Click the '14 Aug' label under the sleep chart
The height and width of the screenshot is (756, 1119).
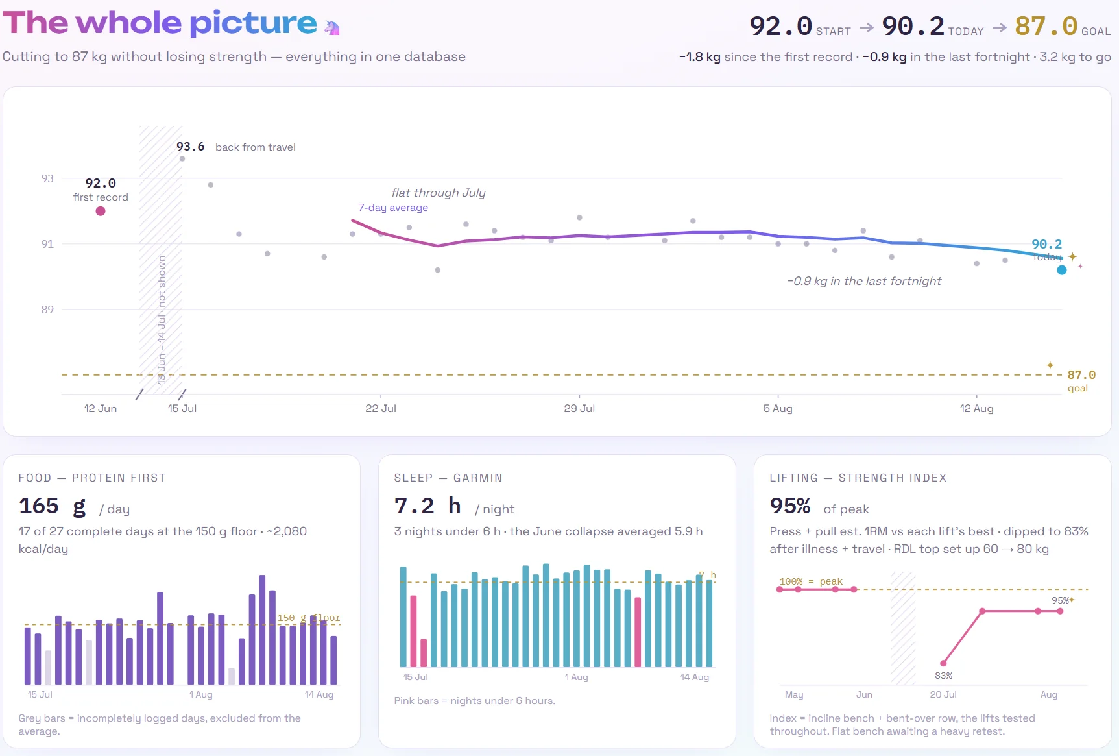pyautogui.click(x=695, y=677)
